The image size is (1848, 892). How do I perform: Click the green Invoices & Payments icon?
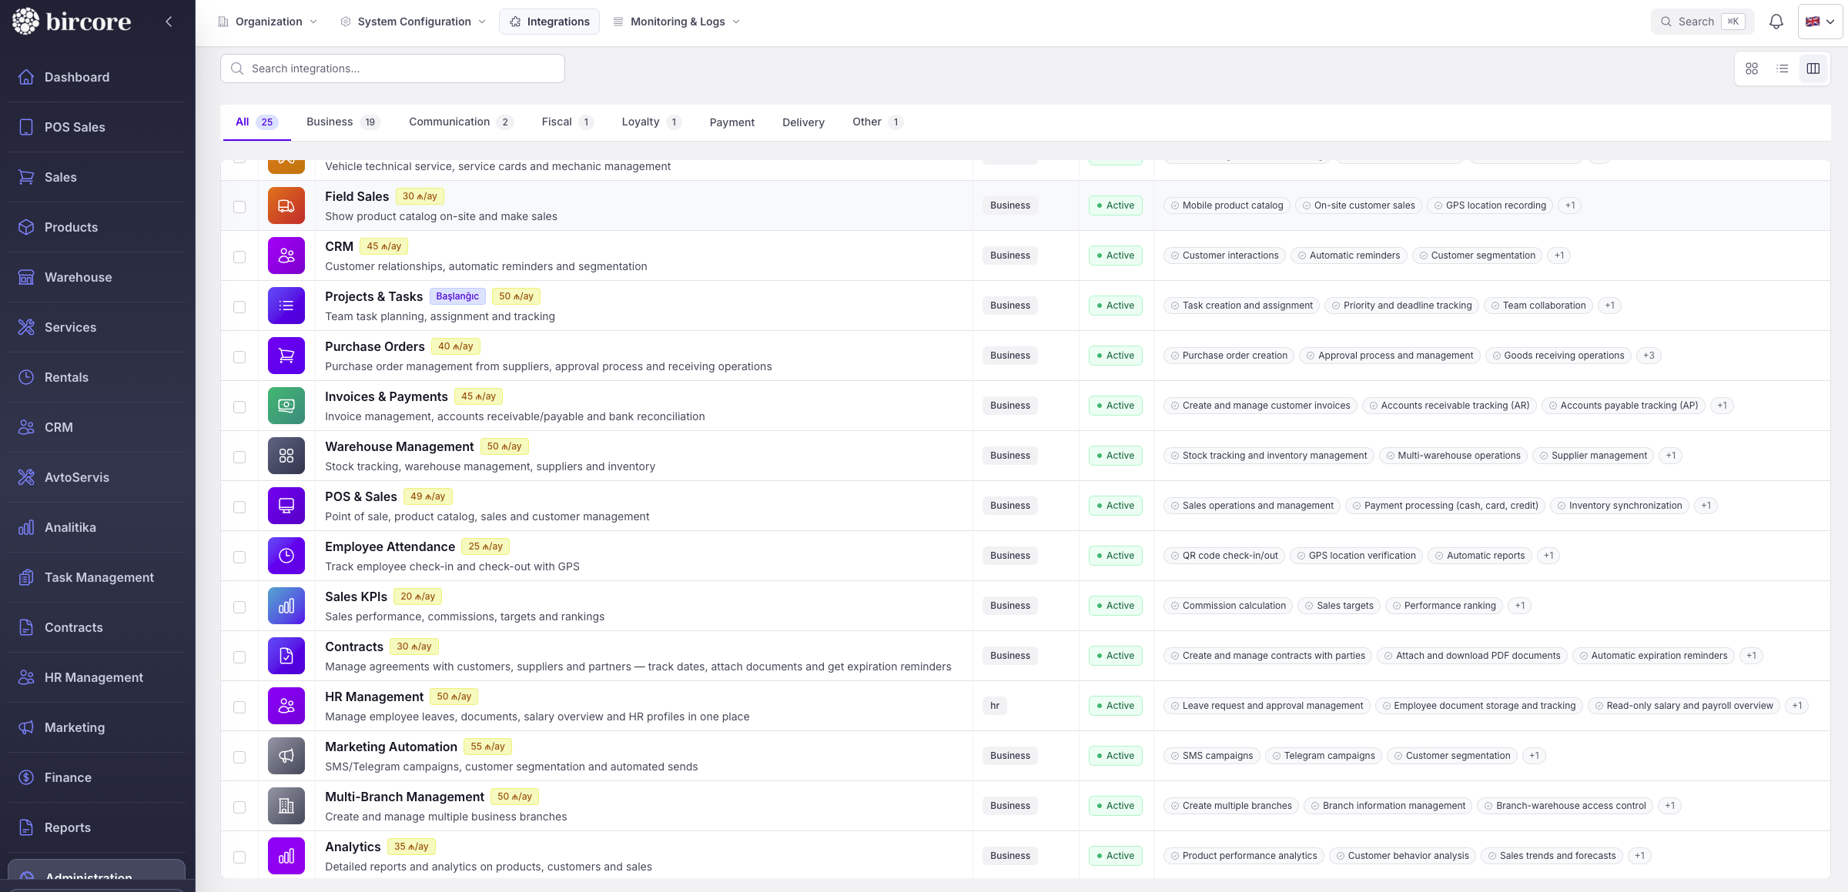click(286, 406)
